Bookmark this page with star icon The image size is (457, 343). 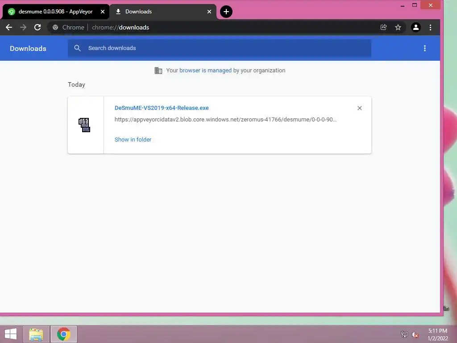(398, 27)
